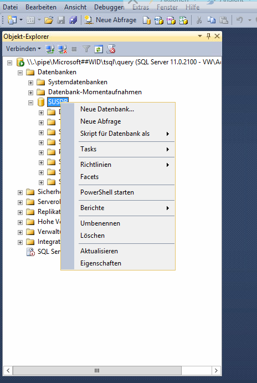
Task: Collapse the Datenbanken folder node
Action: [20, 73]
